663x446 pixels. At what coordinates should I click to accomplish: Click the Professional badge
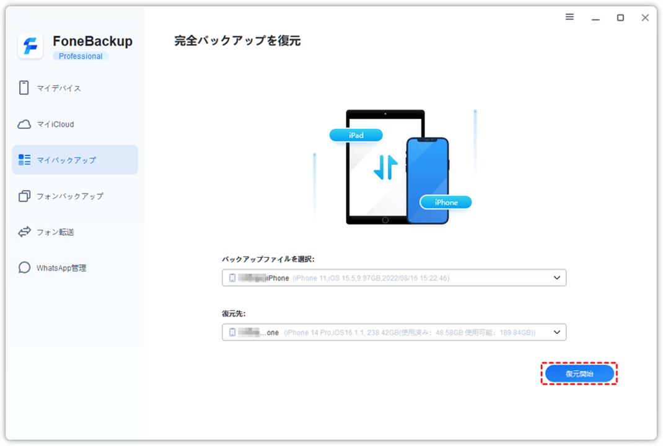81,56
